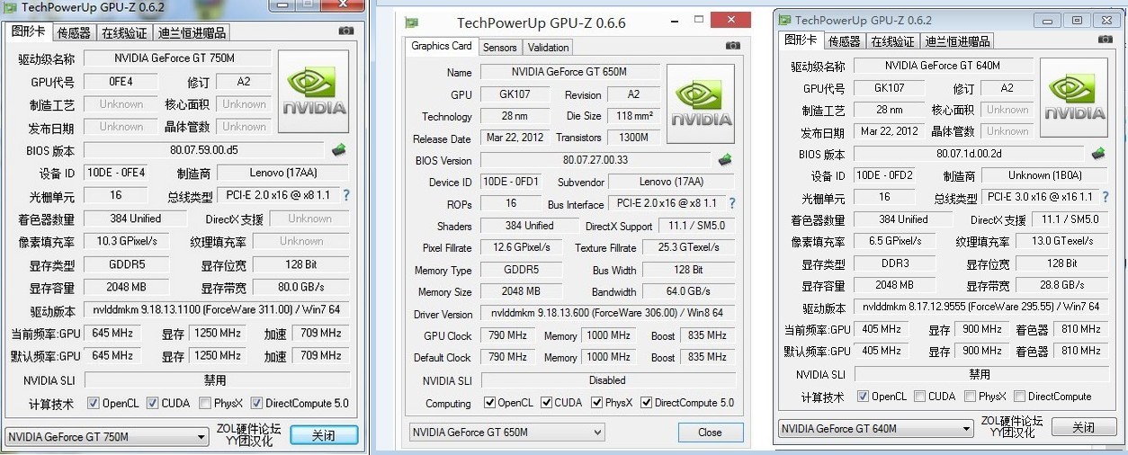Toggle OpenCL checkbox in GT 640M window
Screen dimensions: 1128x455
(x=864, y=396)
